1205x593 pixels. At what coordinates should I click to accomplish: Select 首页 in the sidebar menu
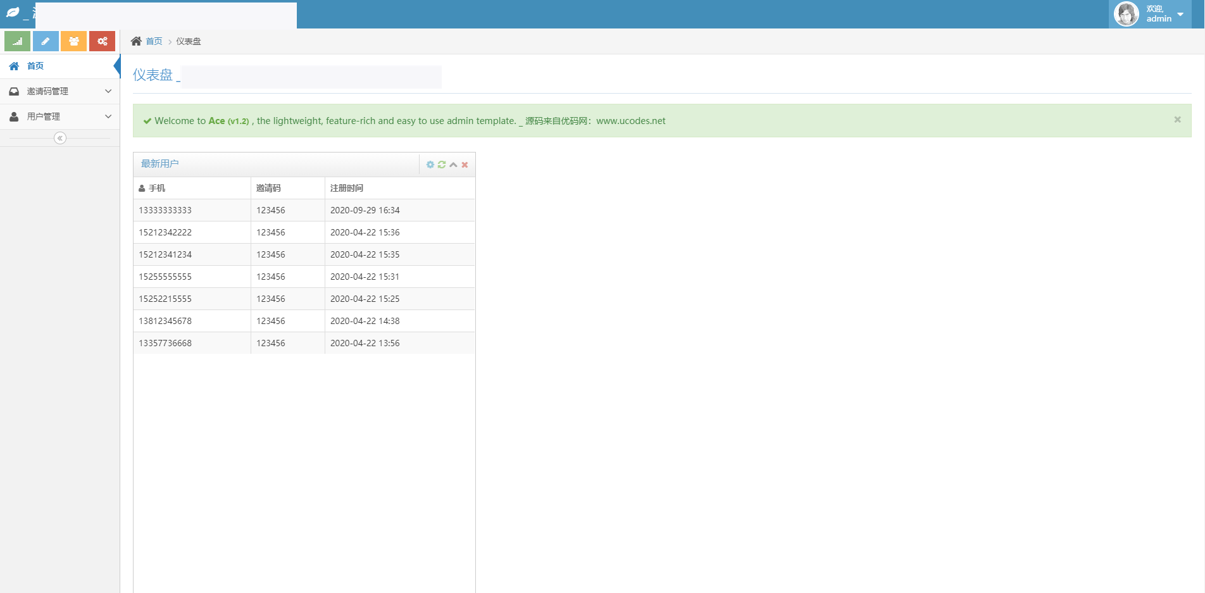click(x=35, y=66)
